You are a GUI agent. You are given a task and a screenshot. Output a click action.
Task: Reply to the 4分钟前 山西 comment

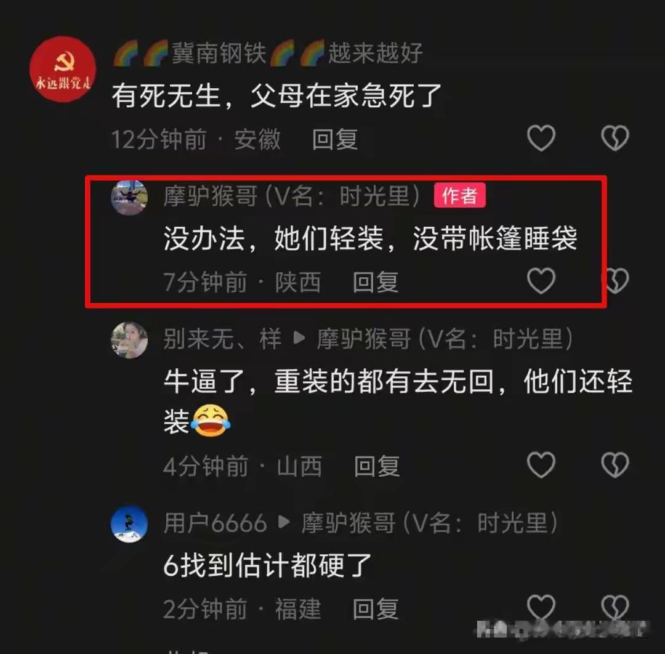(x=377, y=466)
